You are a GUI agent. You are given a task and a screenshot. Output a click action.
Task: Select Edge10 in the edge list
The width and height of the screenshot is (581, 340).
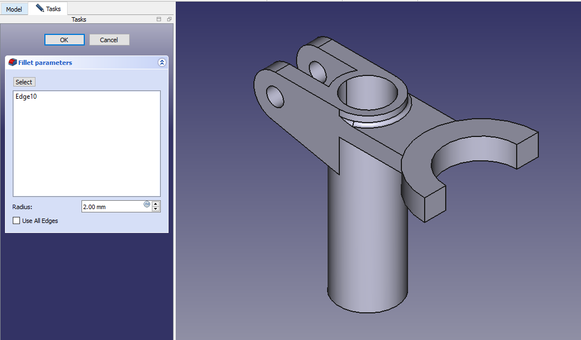[26, 97]
